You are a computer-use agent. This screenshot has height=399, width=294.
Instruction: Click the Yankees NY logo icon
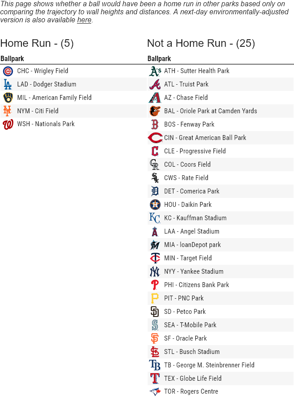tap(155, 271)
